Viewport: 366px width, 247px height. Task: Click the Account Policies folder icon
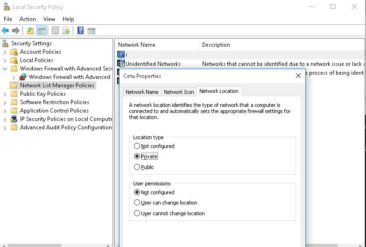tap(14, 52)
